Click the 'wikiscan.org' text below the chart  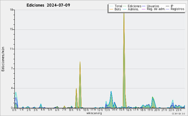pos(94,113)
